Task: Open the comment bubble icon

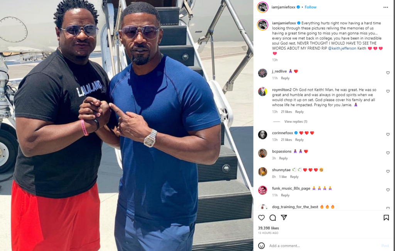Action: click(x=273, y=218)
